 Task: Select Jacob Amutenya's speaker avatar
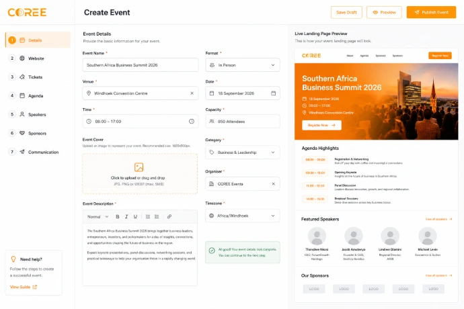353,236
